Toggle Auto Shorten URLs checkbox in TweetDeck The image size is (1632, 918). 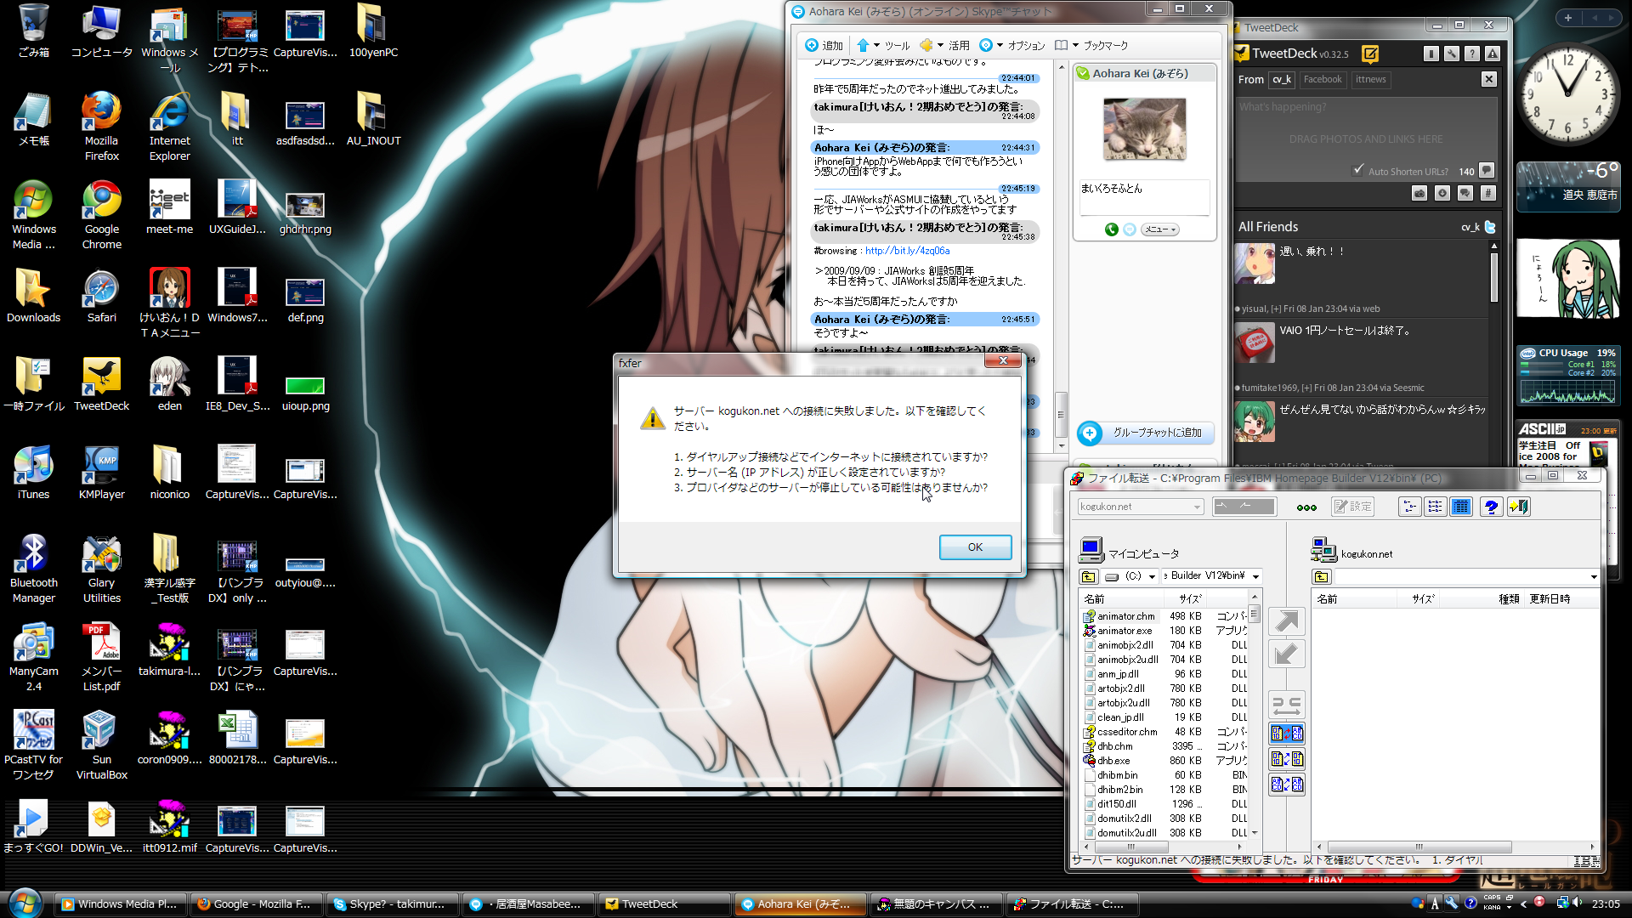pyautogui.click(x=1358, y=170)
